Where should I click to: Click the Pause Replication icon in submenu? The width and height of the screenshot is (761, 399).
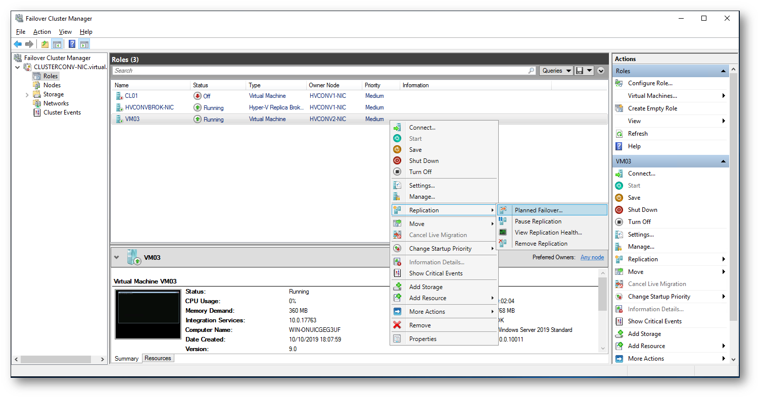(503, 221)
